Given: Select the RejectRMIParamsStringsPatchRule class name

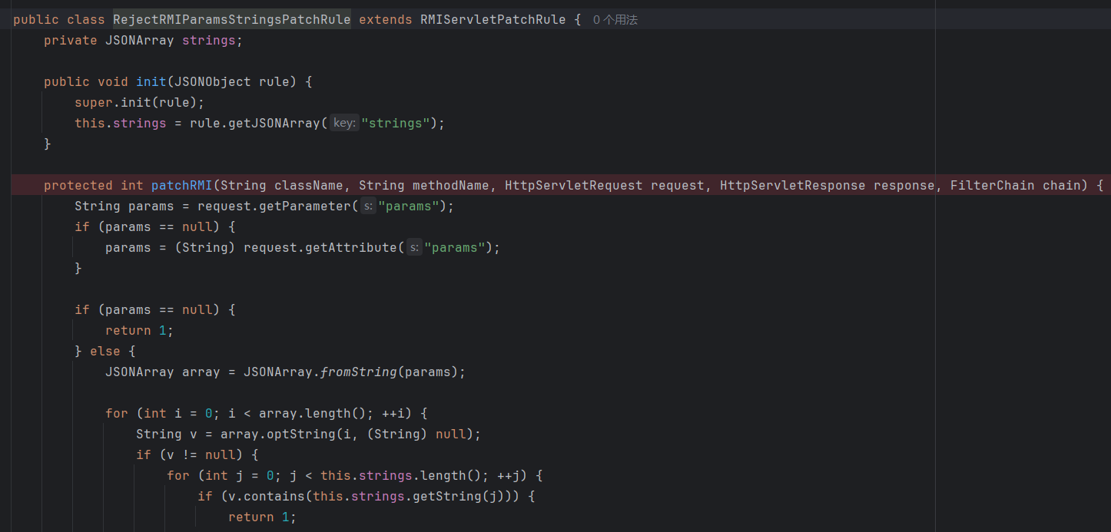Looking at the screenshot, I should (x=231, y=20).
